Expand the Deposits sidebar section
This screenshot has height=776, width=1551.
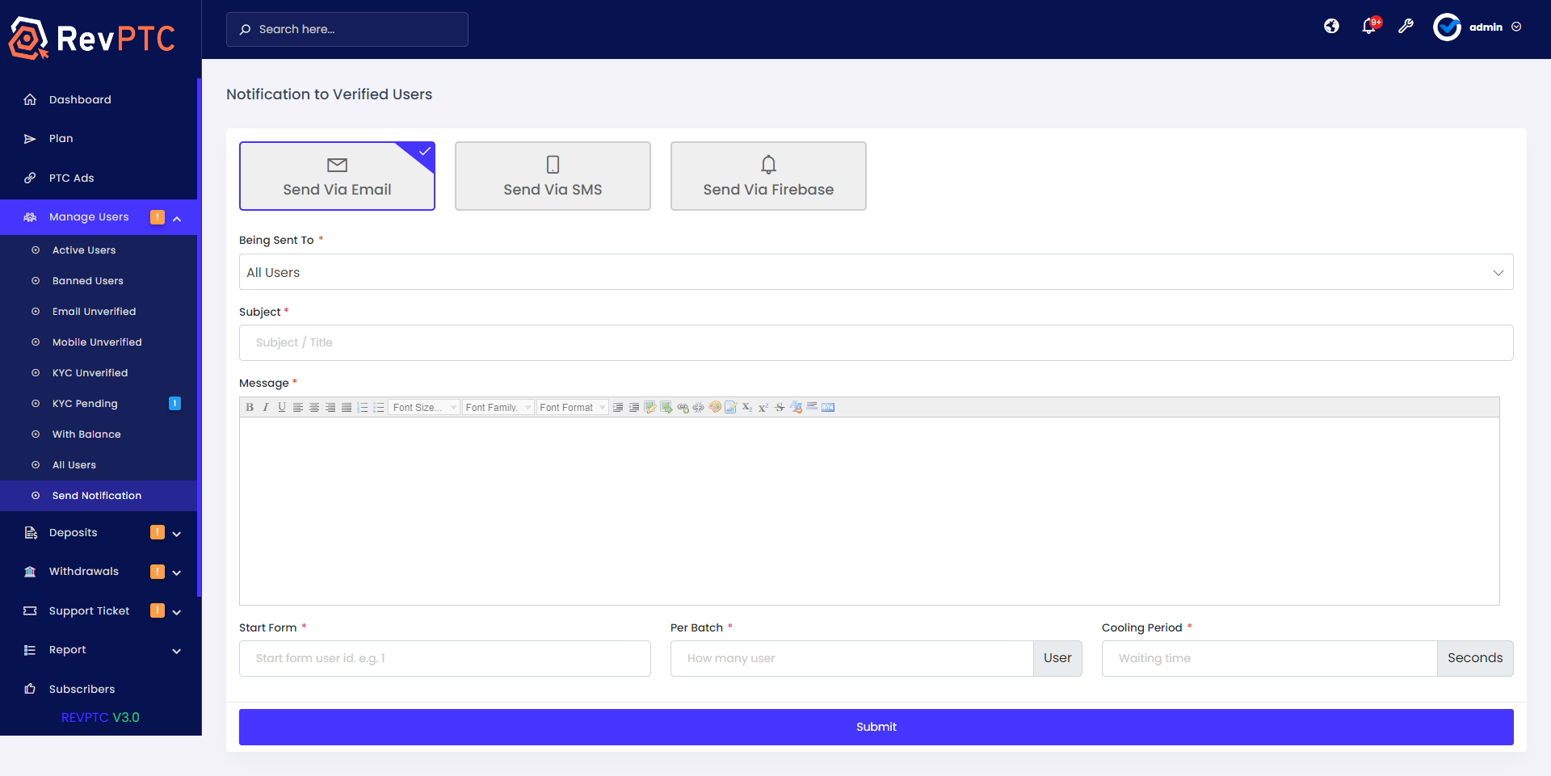tap(99, 532)
